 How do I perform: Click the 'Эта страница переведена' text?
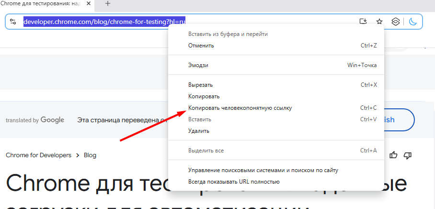click(x=122, y=120)
